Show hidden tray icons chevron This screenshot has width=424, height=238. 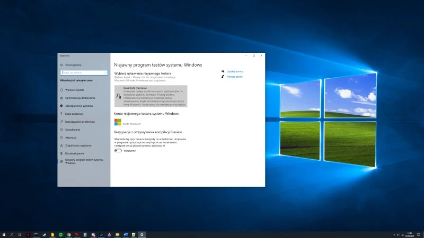394,235
